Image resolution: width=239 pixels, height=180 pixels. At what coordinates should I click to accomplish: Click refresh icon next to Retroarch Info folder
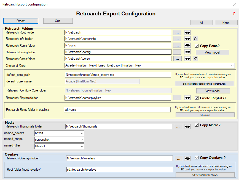pos(195,39)
